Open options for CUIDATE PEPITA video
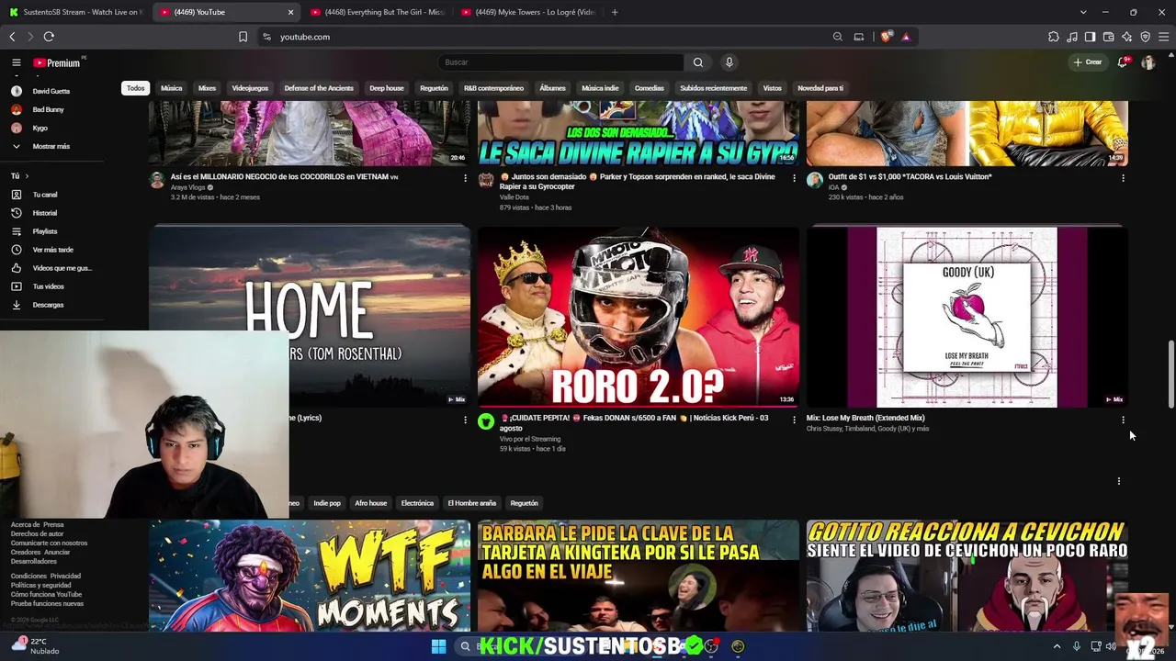The width and height of the screenshot is (1176, 661). point(794,420)
